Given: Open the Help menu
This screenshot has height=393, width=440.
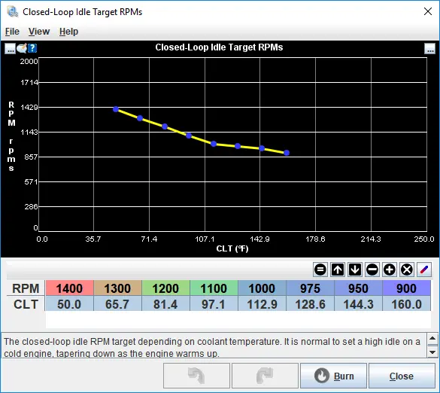Looking at the screenshot, I should (68, 32).
